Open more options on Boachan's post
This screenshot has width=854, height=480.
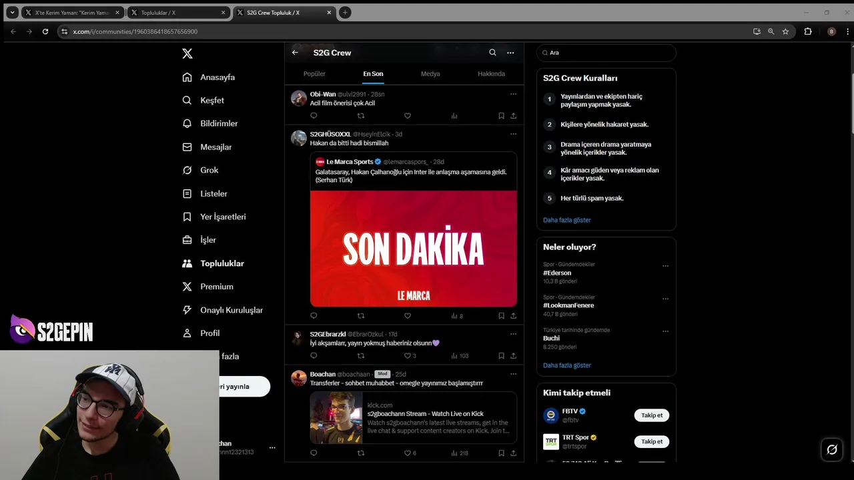tap(513, 374)
